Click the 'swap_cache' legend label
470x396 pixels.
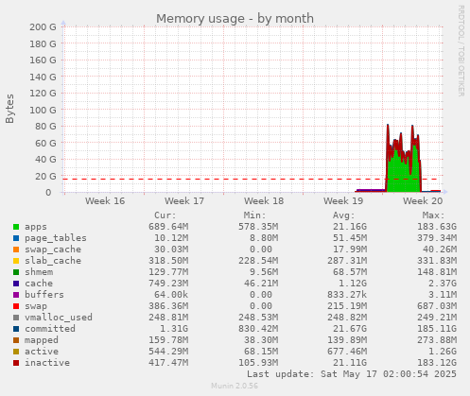click(53, 250)
